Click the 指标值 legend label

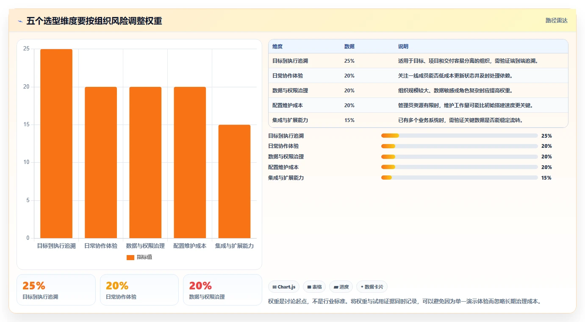click(144, 257)
